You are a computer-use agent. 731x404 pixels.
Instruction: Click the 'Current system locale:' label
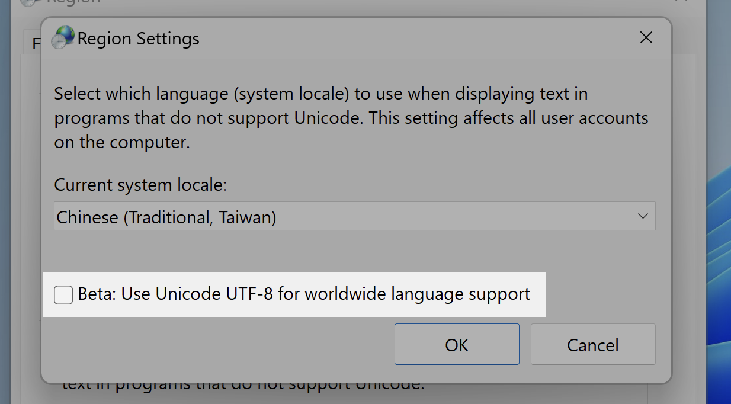tap(140, 185)
